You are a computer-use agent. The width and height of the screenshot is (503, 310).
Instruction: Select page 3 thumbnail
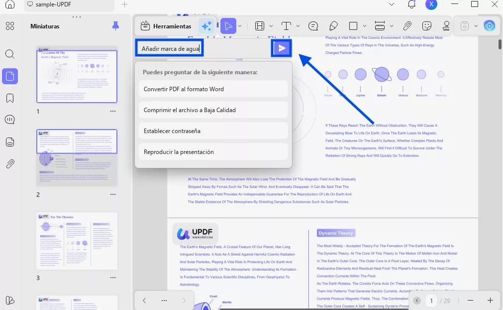[77, 241]
